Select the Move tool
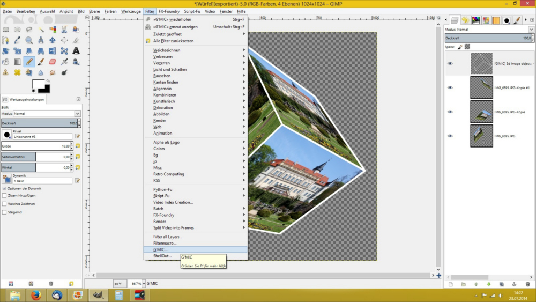Screen dimensions: 536x302 tap(53, 40)
